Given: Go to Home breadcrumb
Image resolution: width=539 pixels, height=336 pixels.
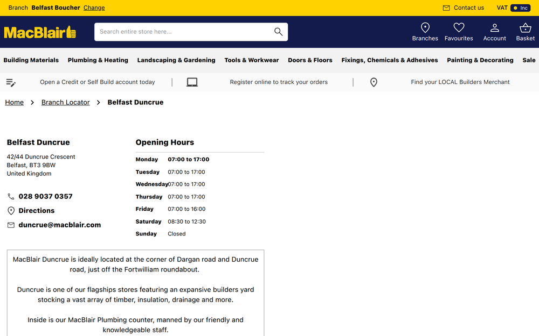Looking at the screenshot, I should [14, 102].
